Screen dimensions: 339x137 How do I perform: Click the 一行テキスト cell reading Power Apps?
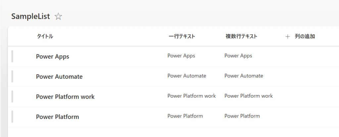point(181,56)
